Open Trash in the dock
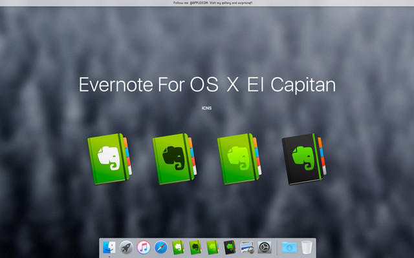 (307, 247)
